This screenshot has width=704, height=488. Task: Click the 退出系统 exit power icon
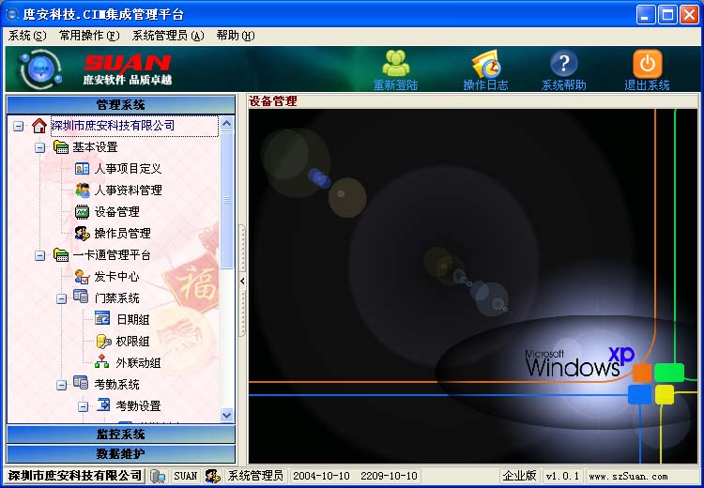(x=647, y=64)
